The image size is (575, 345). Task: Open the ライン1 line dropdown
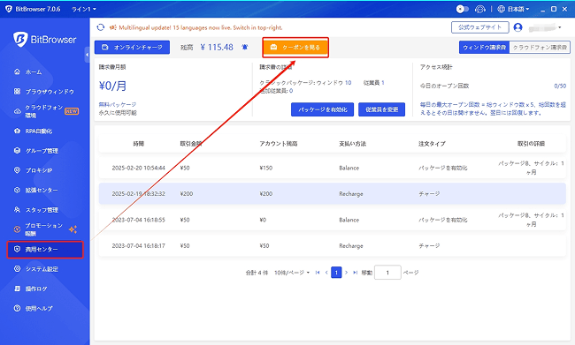point(84,9)
